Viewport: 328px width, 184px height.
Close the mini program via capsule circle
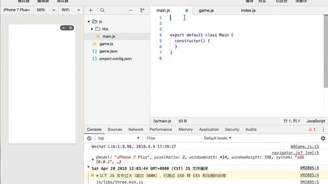tap(71, 28)
